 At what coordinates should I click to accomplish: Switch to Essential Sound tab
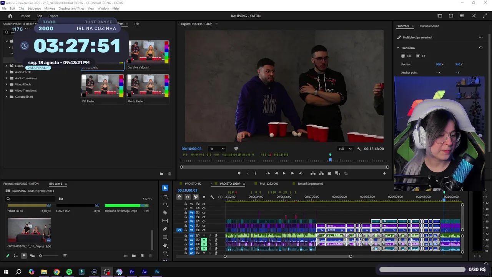[x=429, y=26]
